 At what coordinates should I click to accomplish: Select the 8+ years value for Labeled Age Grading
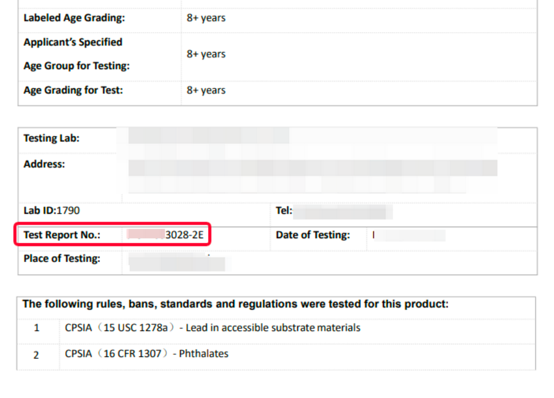pyautogui.click(x=206, y=18)
